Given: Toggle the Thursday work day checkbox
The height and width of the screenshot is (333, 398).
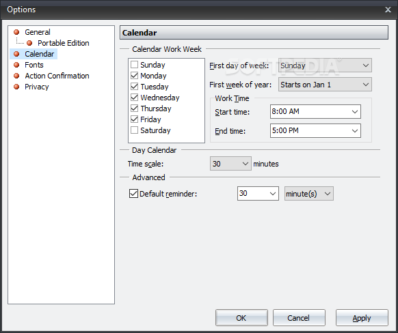Looking at the screenshot, I should (134, 108).
